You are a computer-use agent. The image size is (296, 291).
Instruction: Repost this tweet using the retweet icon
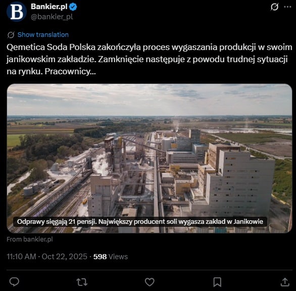click(82, 282)
